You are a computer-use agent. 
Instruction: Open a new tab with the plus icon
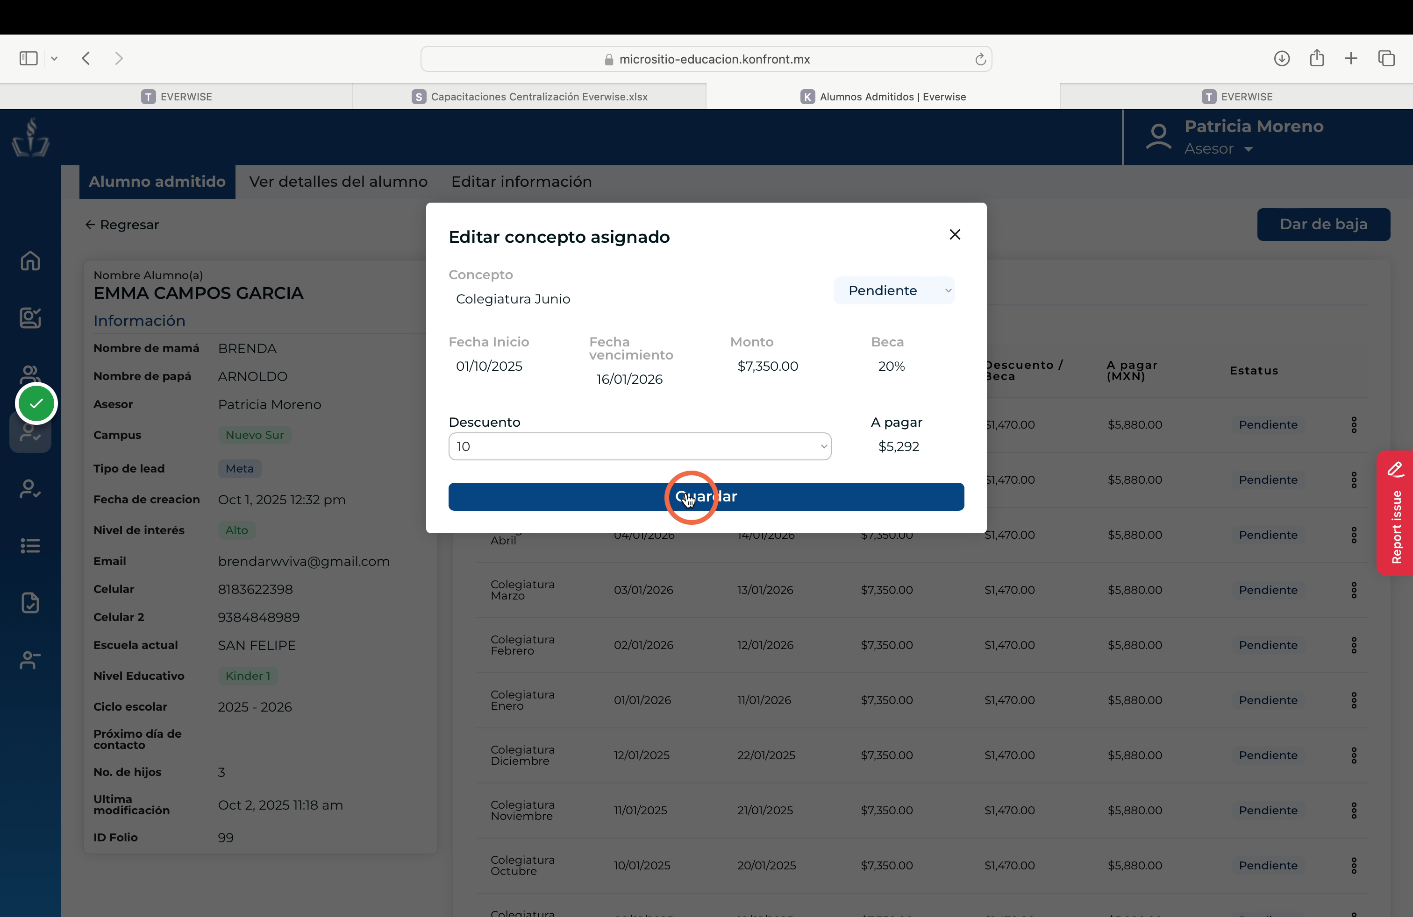point(1351,58)
